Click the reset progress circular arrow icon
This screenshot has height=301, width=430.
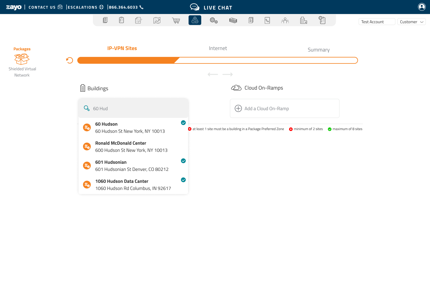70,60
